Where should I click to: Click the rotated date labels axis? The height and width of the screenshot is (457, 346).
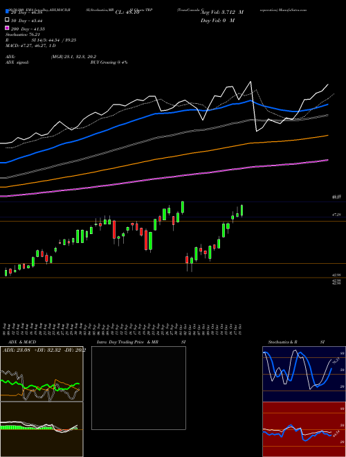(122, 329)
